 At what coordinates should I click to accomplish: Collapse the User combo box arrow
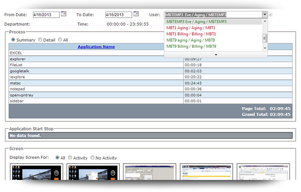point(265,14)
